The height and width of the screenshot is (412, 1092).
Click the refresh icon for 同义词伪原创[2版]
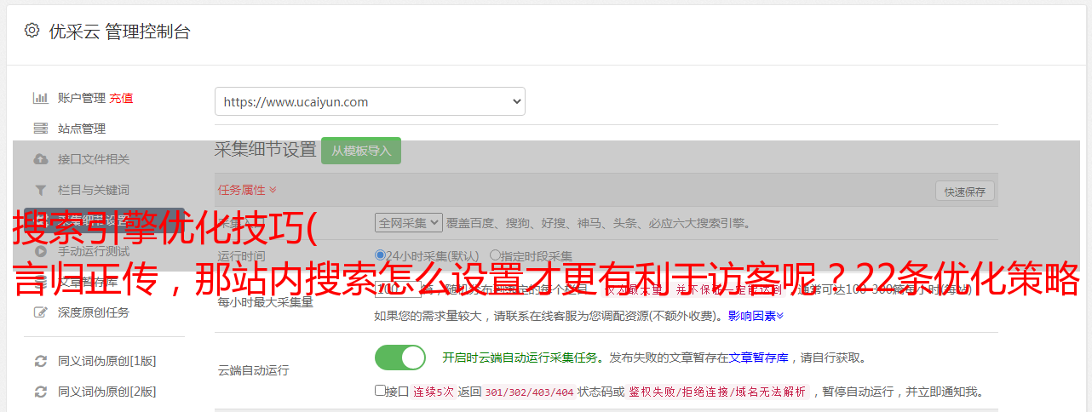(40, 392)
